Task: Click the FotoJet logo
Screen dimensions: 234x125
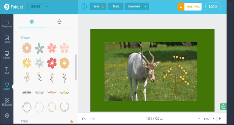Action: [14, 7]
